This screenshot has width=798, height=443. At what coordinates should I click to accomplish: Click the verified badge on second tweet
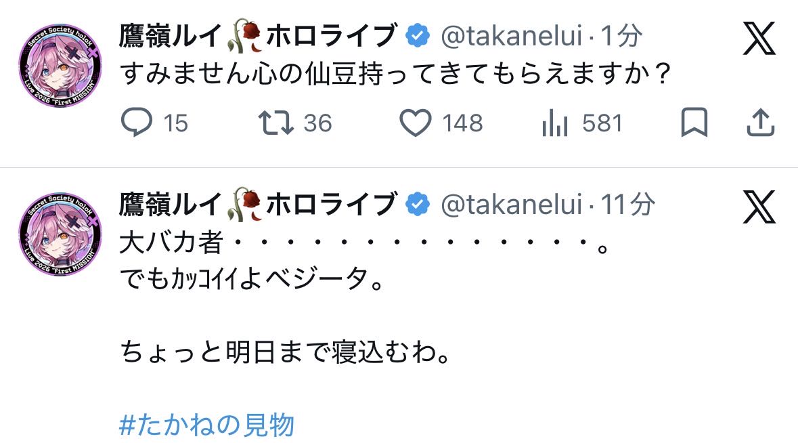[418, 204]
